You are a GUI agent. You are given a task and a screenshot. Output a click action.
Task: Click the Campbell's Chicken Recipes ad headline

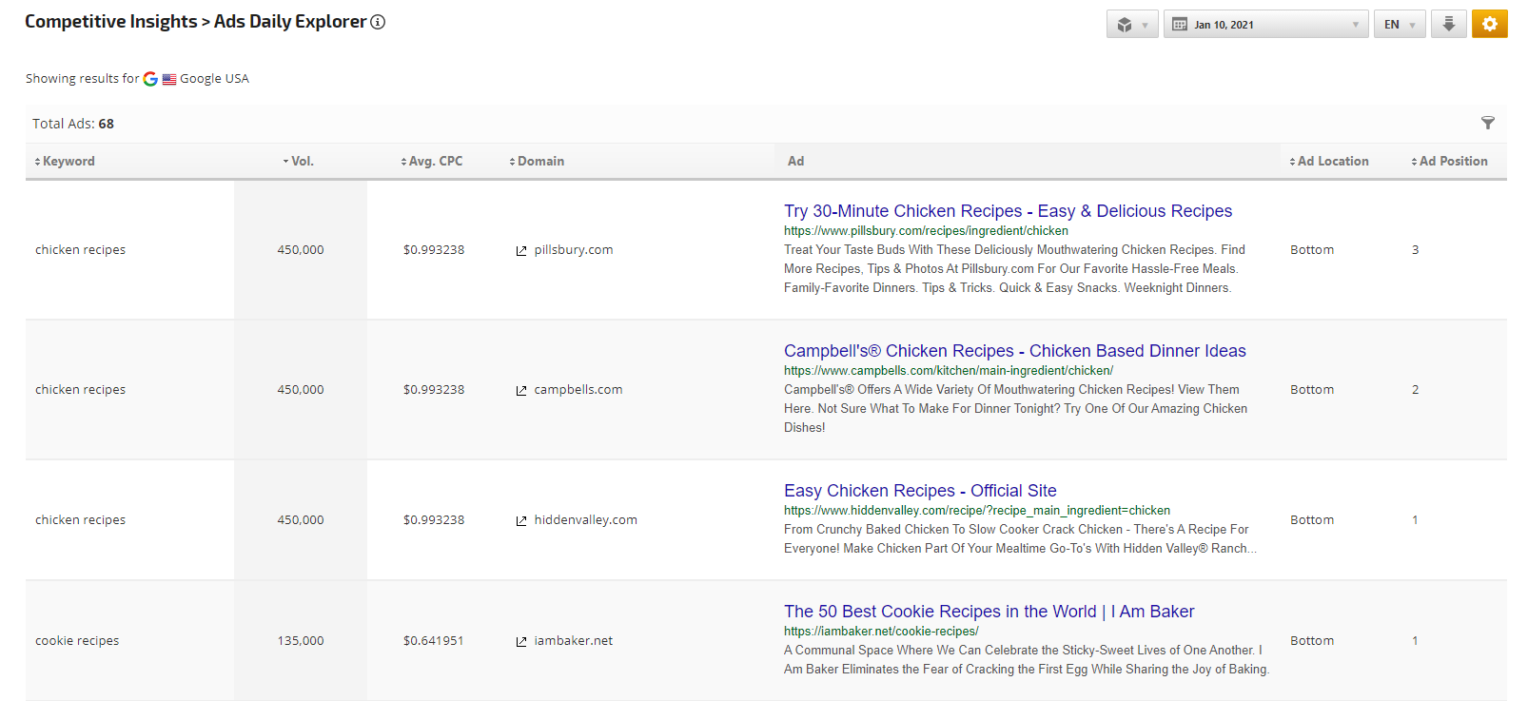1014,351
